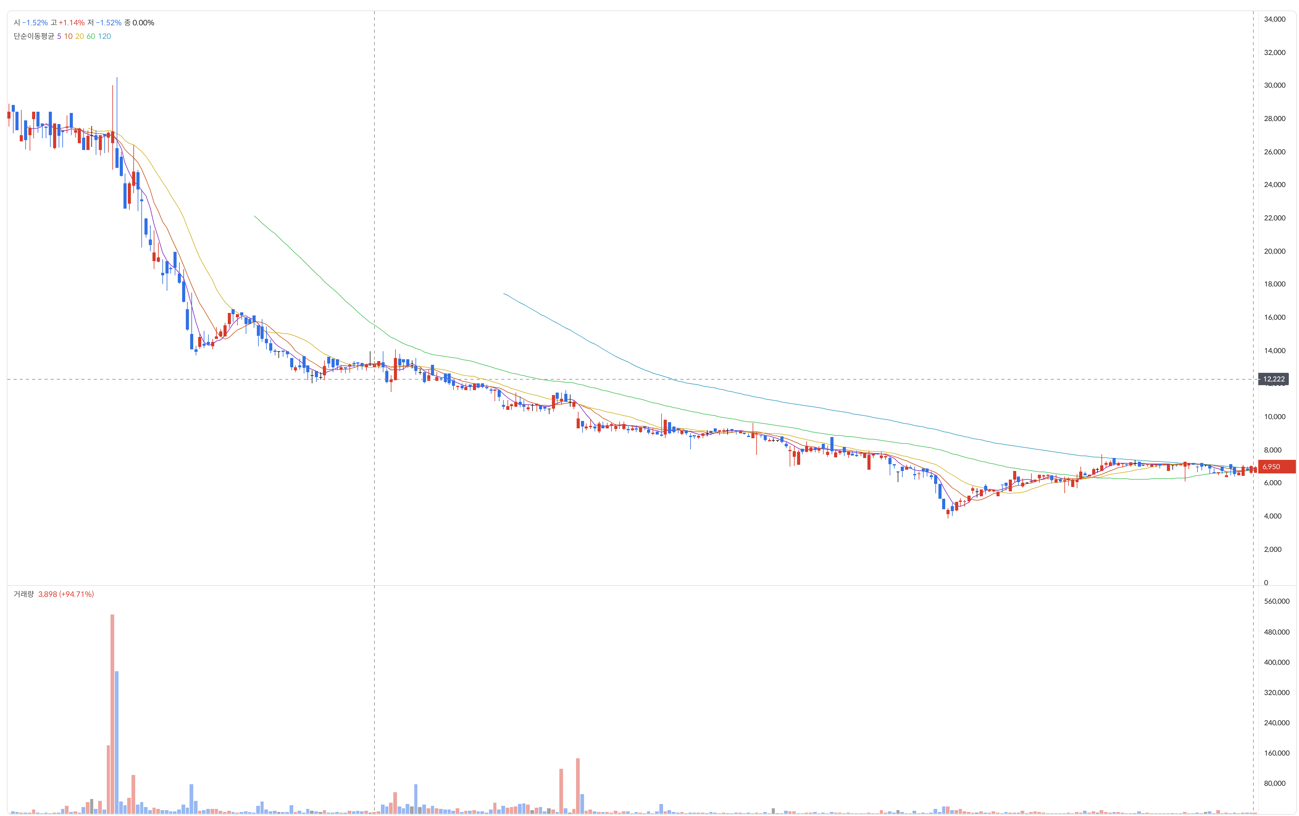Click the gray 12,222 crosshair price tag
This screenshot has width=1299, height=816.
click(1273, 379)
